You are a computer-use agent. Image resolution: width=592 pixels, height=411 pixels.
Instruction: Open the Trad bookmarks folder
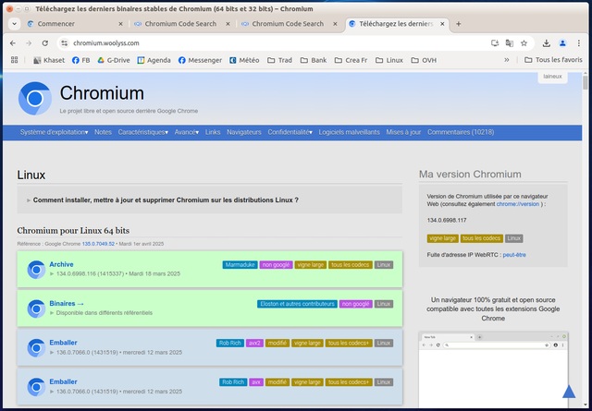click(279, 60)
